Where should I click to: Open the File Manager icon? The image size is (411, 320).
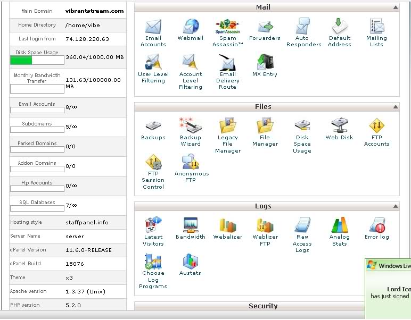pos(265,126)
